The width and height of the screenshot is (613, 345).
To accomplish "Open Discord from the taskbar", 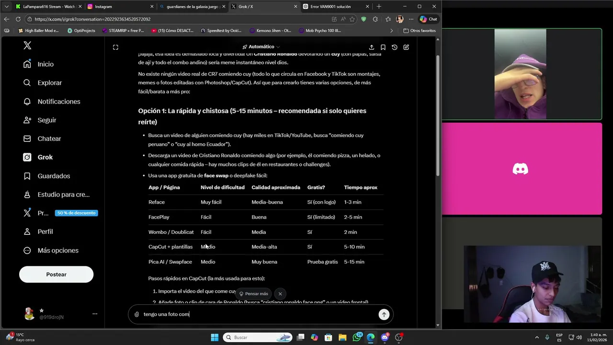I will point(385,337).
